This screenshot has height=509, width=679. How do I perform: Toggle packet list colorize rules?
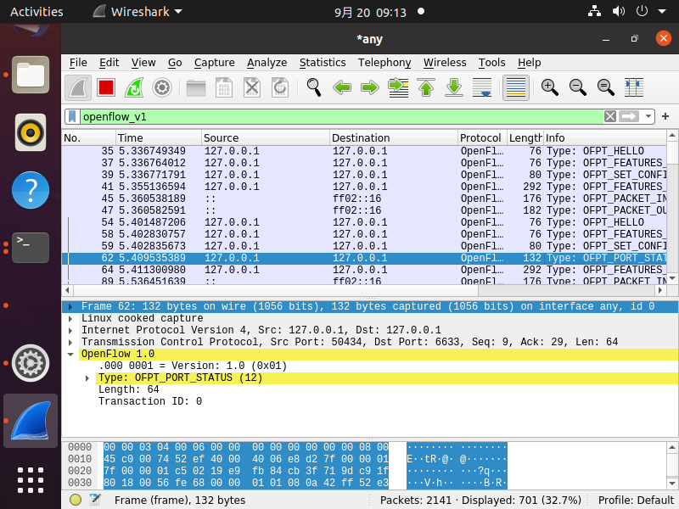tap(516, 88)
